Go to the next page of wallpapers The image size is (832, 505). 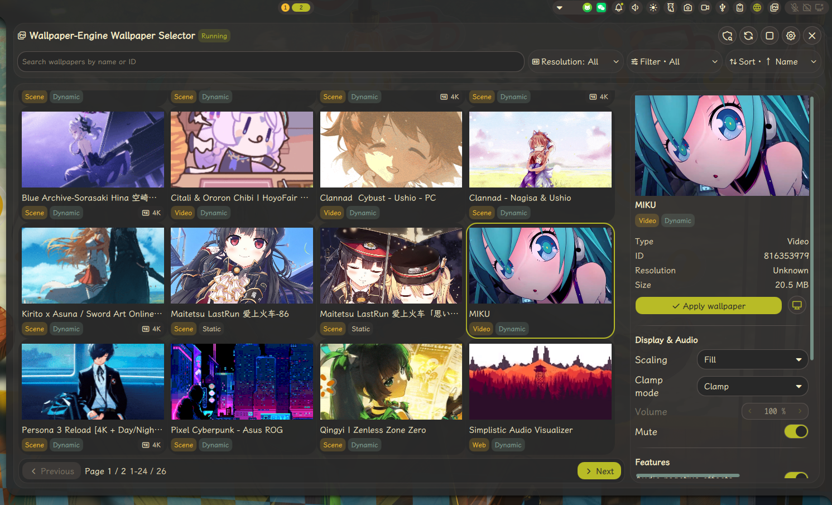[x=599, y=470]
